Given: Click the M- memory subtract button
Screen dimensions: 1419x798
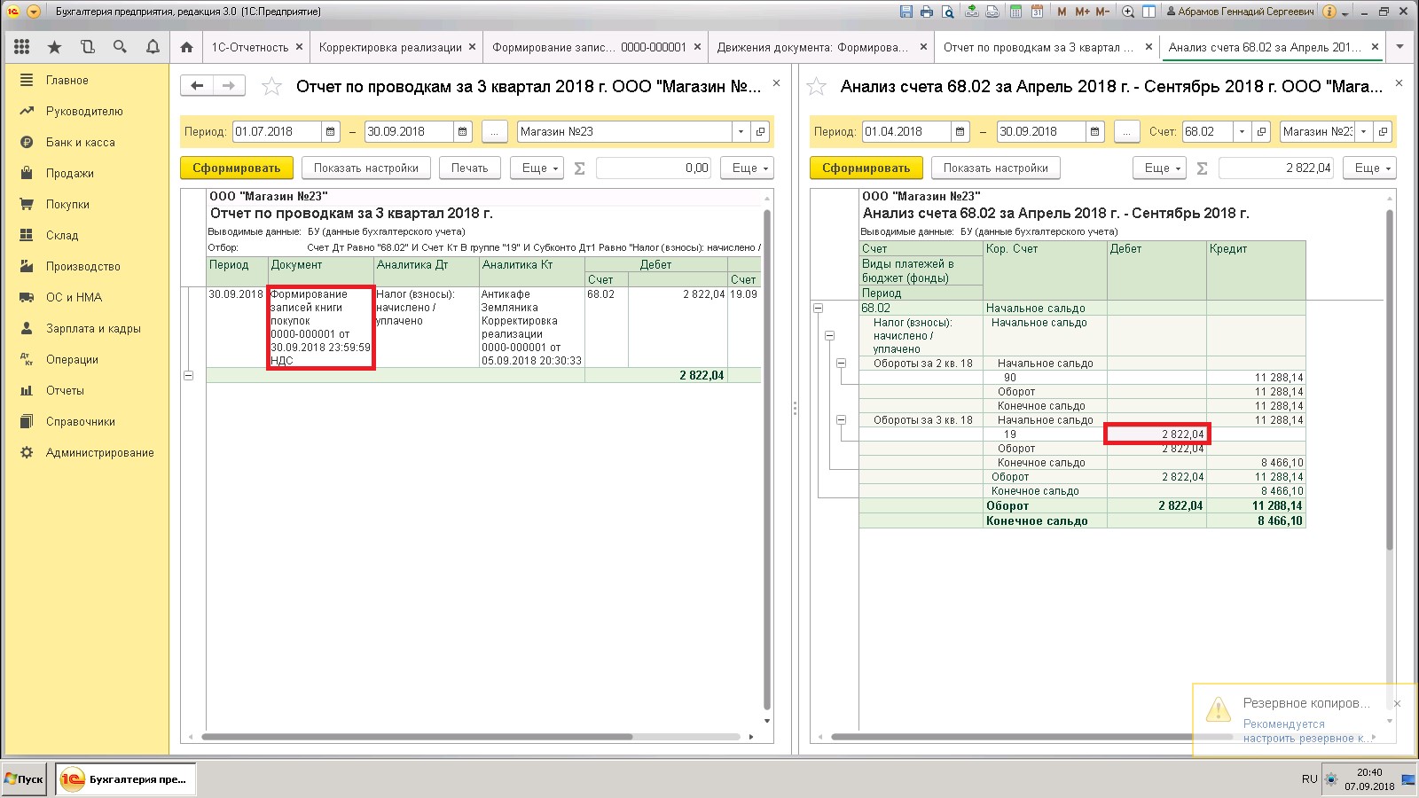Looking at the screenshot, I should point(1102,12).
